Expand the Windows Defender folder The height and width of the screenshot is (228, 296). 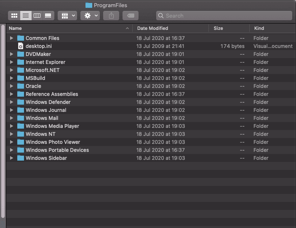(x=11, y=102)
